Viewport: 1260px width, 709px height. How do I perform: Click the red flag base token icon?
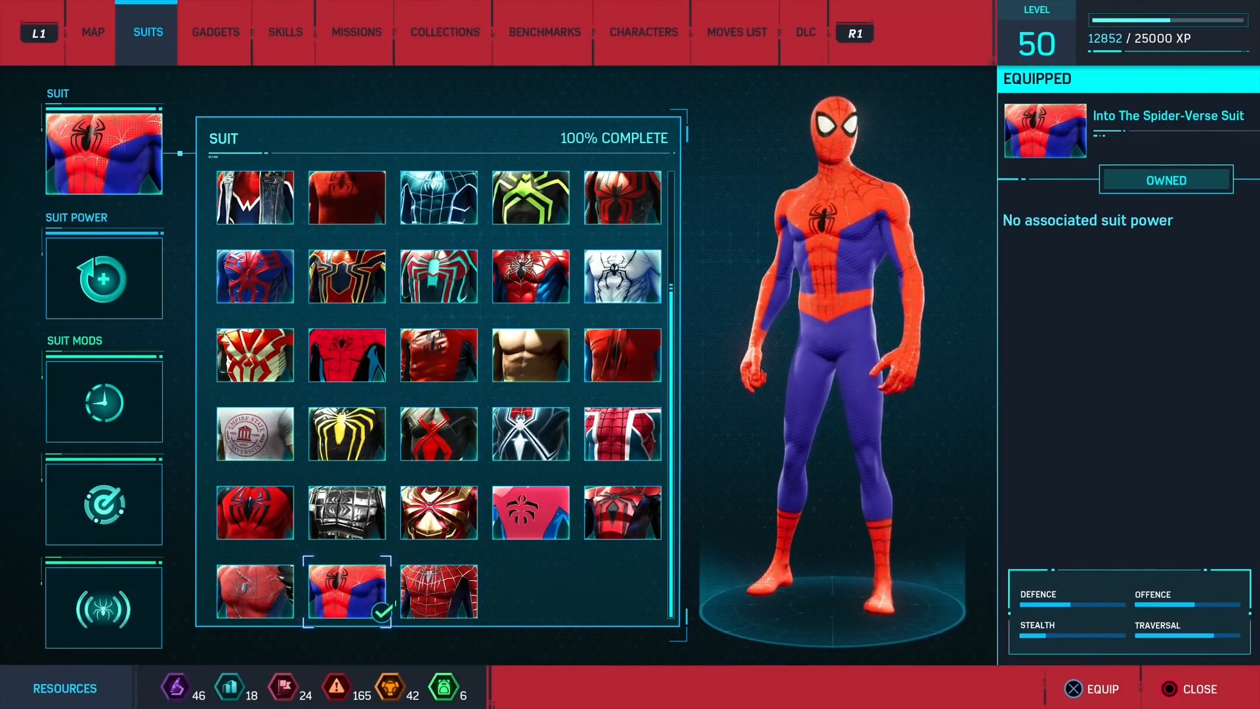click(x=283, y=687)
